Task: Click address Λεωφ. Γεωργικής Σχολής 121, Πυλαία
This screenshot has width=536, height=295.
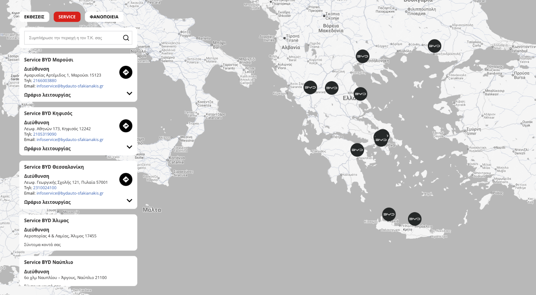Action: coord(66,182)
